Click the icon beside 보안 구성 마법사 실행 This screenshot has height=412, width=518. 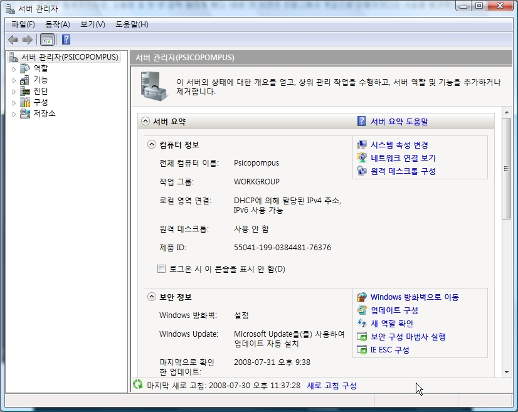[x=362, y=337]
